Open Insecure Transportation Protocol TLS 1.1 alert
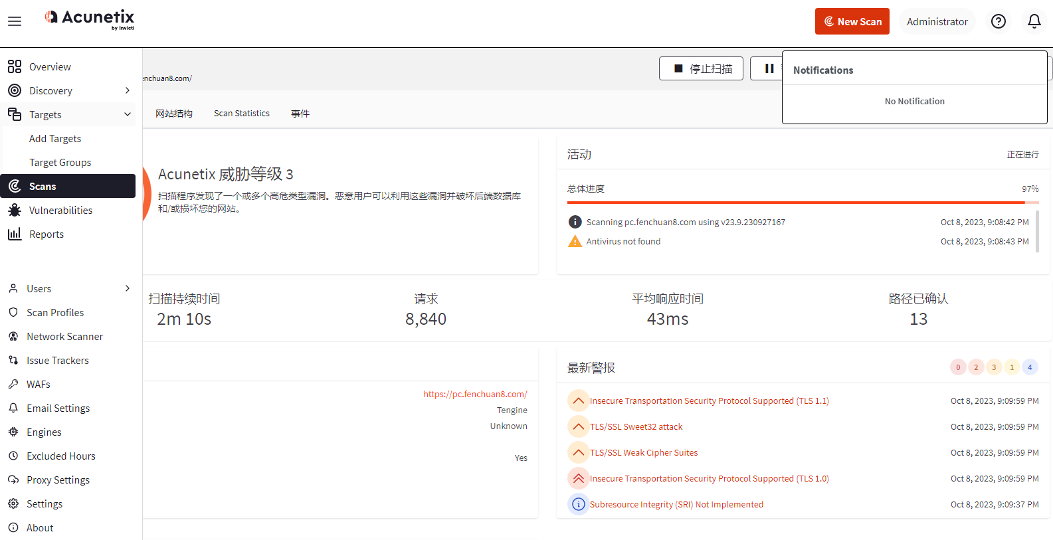 tap(710, 401)
